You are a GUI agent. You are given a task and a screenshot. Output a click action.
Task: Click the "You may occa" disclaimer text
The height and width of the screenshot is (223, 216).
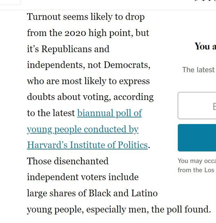pyautogui.click(x=197, y=161)
